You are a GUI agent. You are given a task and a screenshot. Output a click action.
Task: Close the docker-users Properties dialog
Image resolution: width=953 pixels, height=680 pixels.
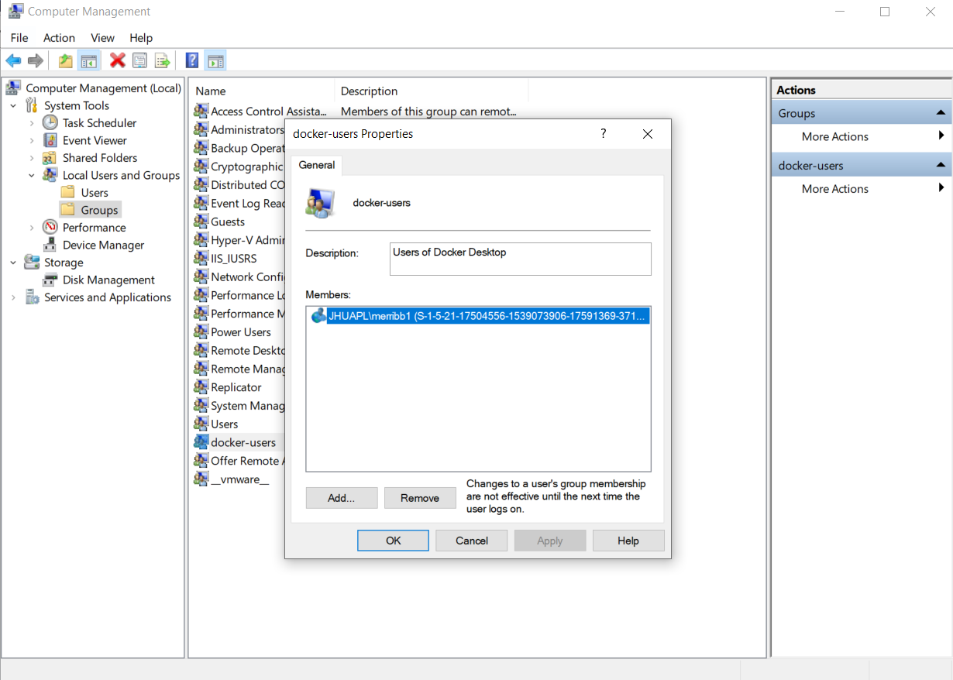tap(648, 133)
